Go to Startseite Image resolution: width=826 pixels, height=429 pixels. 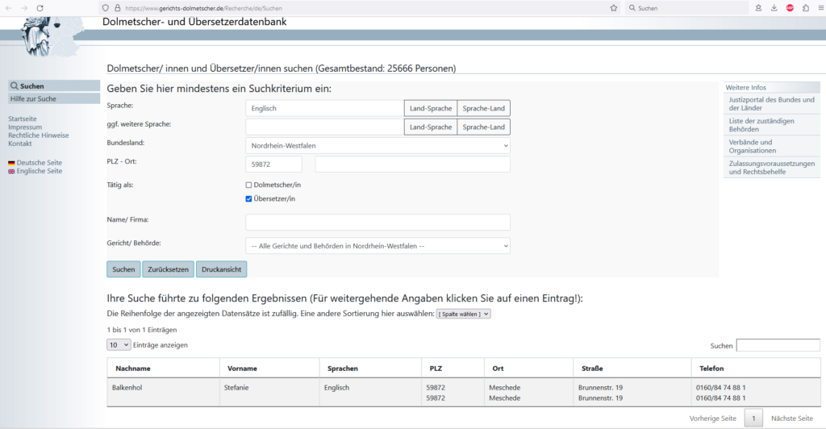tap(22, 119)
